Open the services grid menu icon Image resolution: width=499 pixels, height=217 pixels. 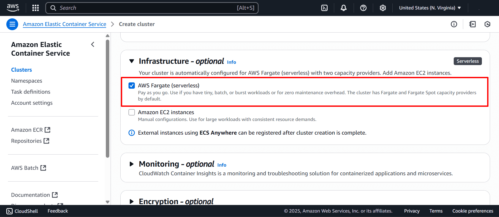click(36, 8)
